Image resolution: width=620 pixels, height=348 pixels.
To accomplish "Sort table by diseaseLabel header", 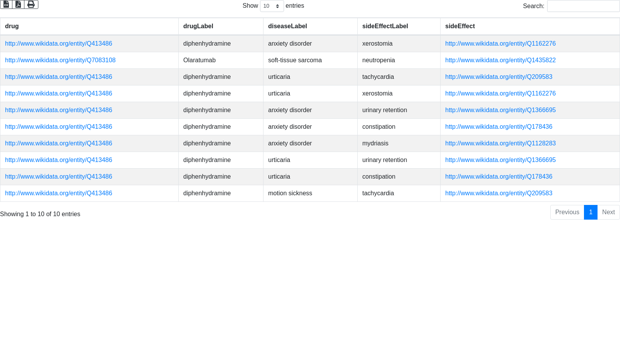I will click(x=287, y=26).
